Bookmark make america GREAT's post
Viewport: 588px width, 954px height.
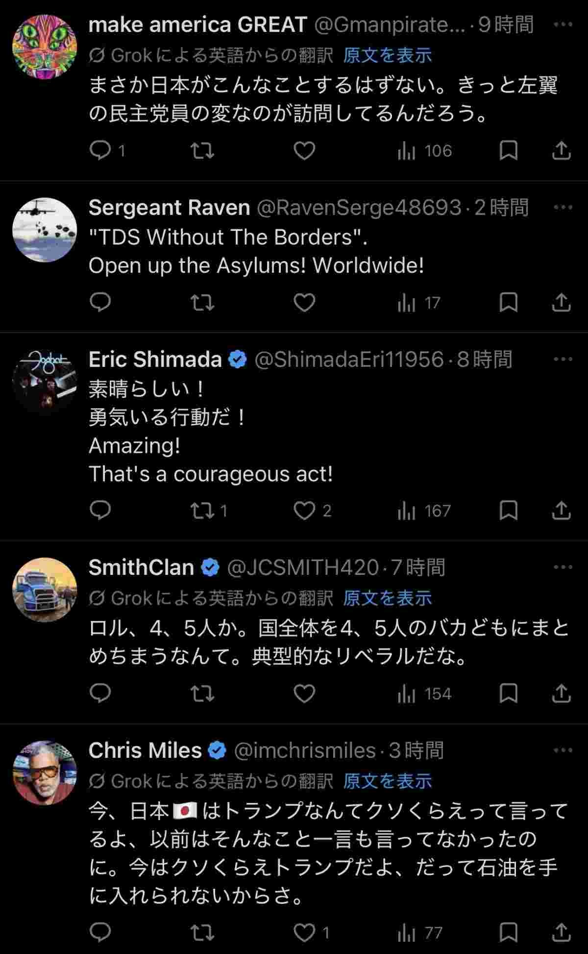(x=508, y=151)
